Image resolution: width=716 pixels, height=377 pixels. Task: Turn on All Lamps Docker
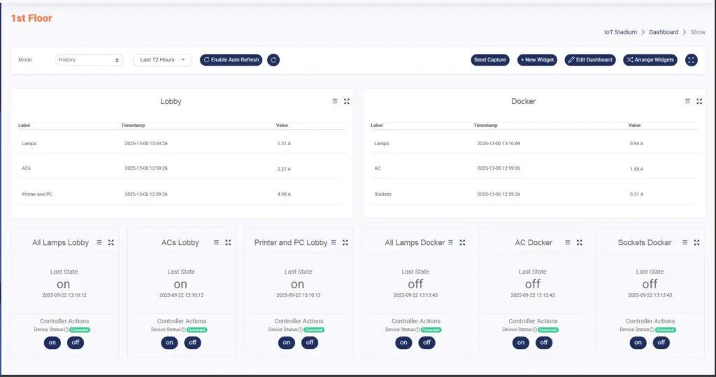click(x=403, y=342)
